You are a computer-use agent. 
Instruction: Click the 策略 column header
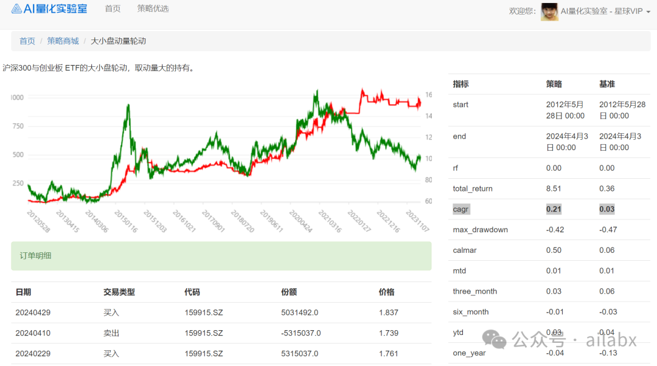click(554, 84)
